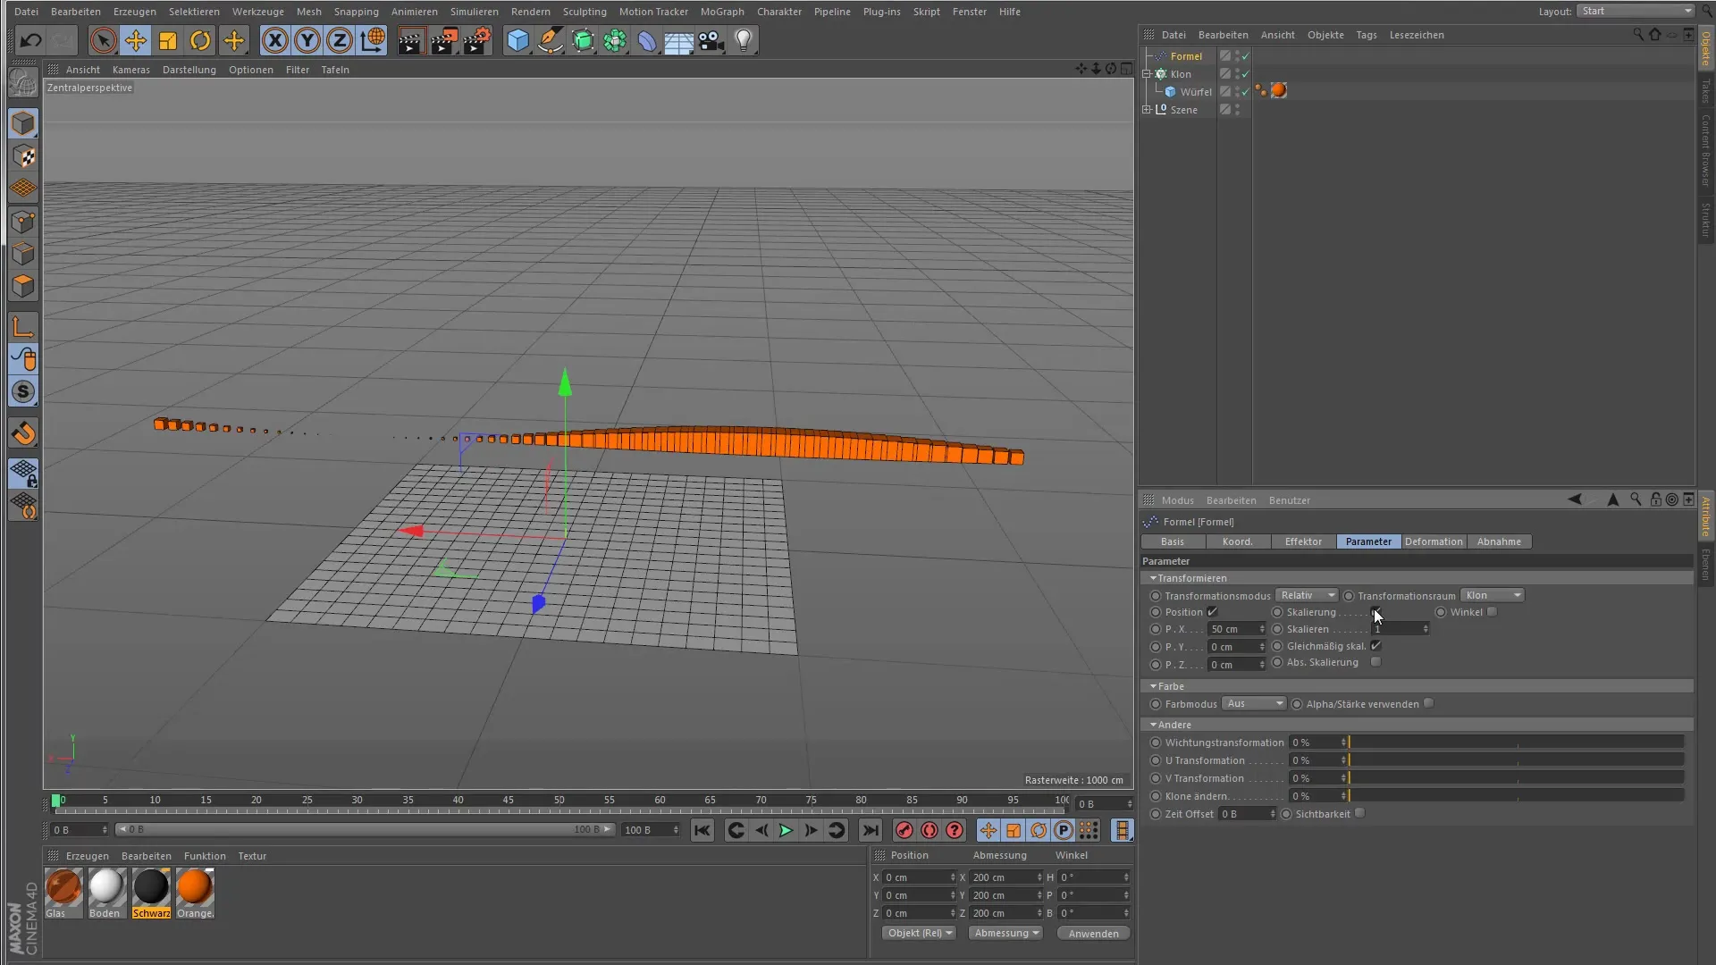Click the Wichtungstransformation slider
This screenshot has height=965, width=1716.
click(1516, 743)
